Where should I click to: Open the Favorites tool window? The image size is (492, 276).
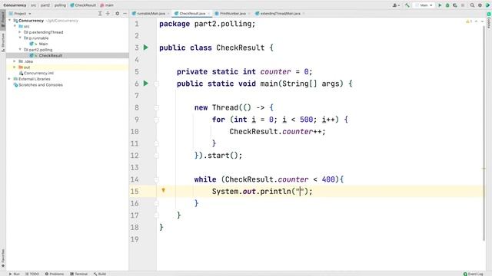[x=3, y=258]
